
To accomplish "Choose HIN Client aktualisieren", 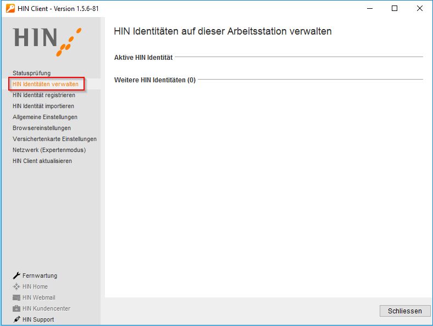I will click(42, 161).
